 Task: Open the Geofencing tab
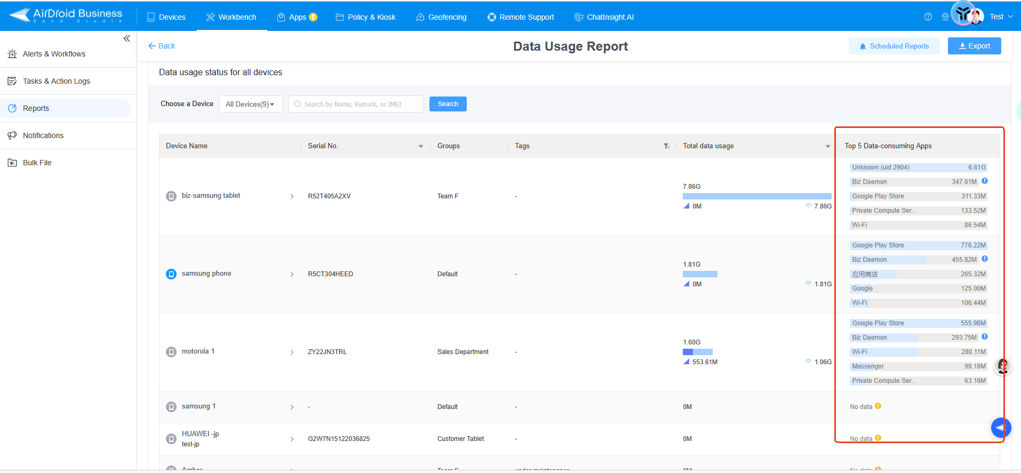pyautogui.click(x=441, y=17)
